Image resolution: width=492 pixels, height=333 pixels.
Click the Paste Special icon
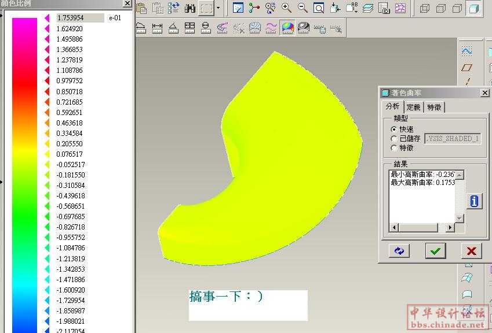[x=158, y=8]
